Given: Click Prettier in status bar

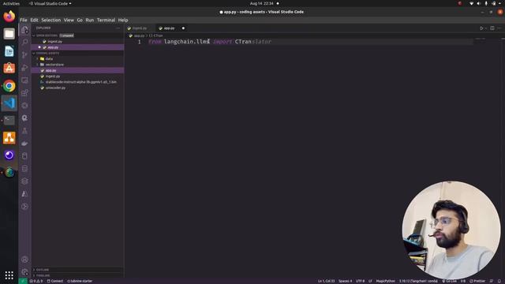Looking at the screenshot, I should [477, 281].
